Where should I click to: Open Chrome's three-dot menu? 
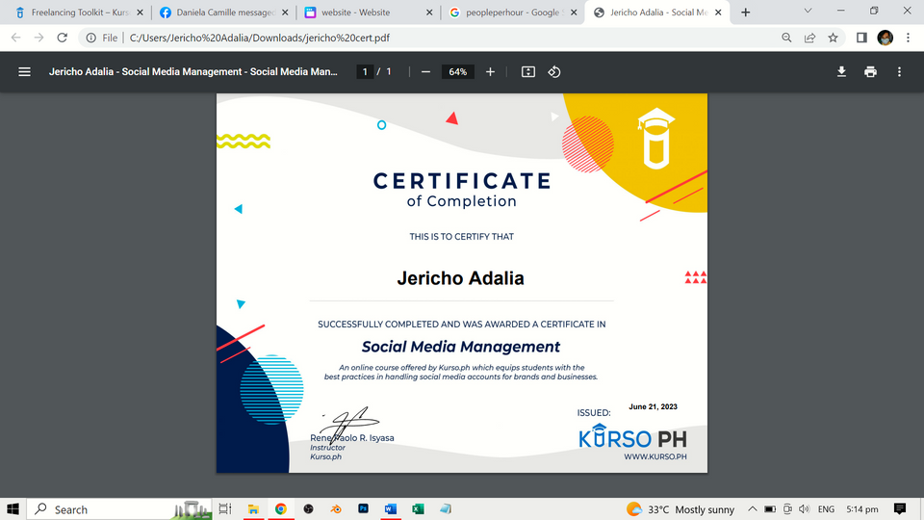click(x=908, y=38)
